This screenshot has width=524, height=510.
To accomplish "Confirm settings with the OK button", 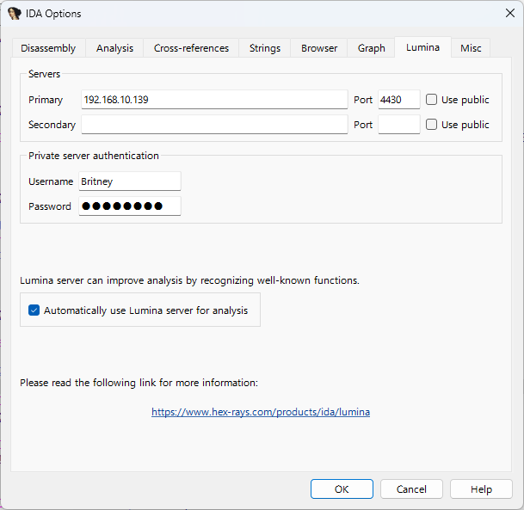I will click(x=342, y=489).
